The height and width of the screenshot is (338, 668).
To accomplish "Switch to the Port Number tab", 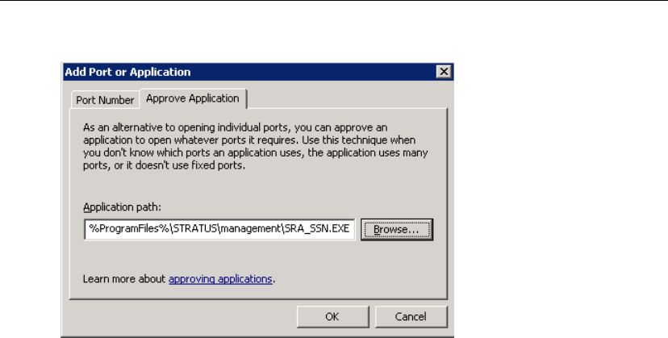I will [x=104, y=101].
